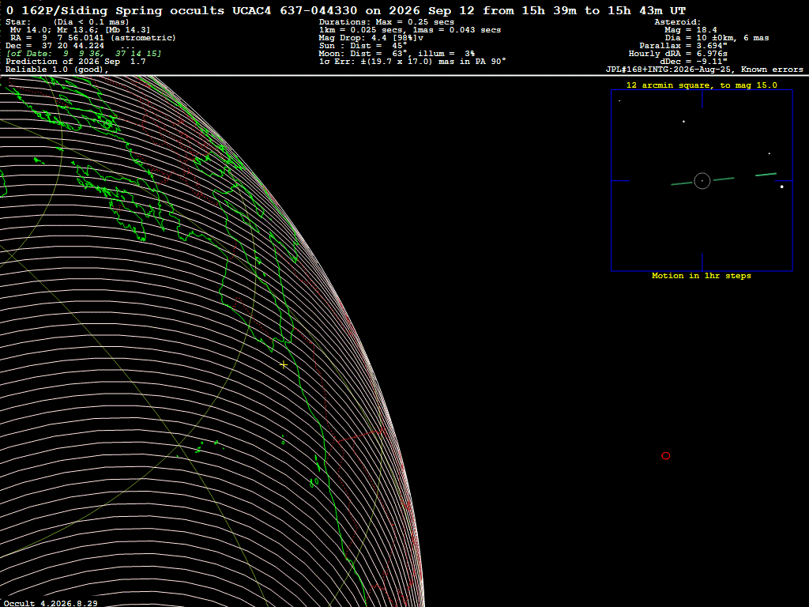The image size is (809, 607).
Task: Click the Mag Drop 4.4 value
Action: (371, 38)
